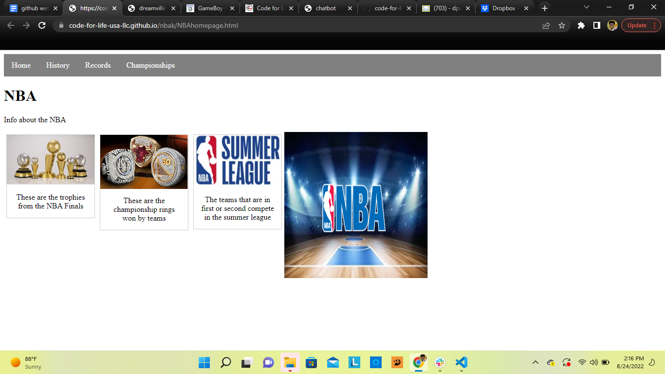Open File Explorer from taskbar
Screen dimensions: 665x374
tap(290, 362)
